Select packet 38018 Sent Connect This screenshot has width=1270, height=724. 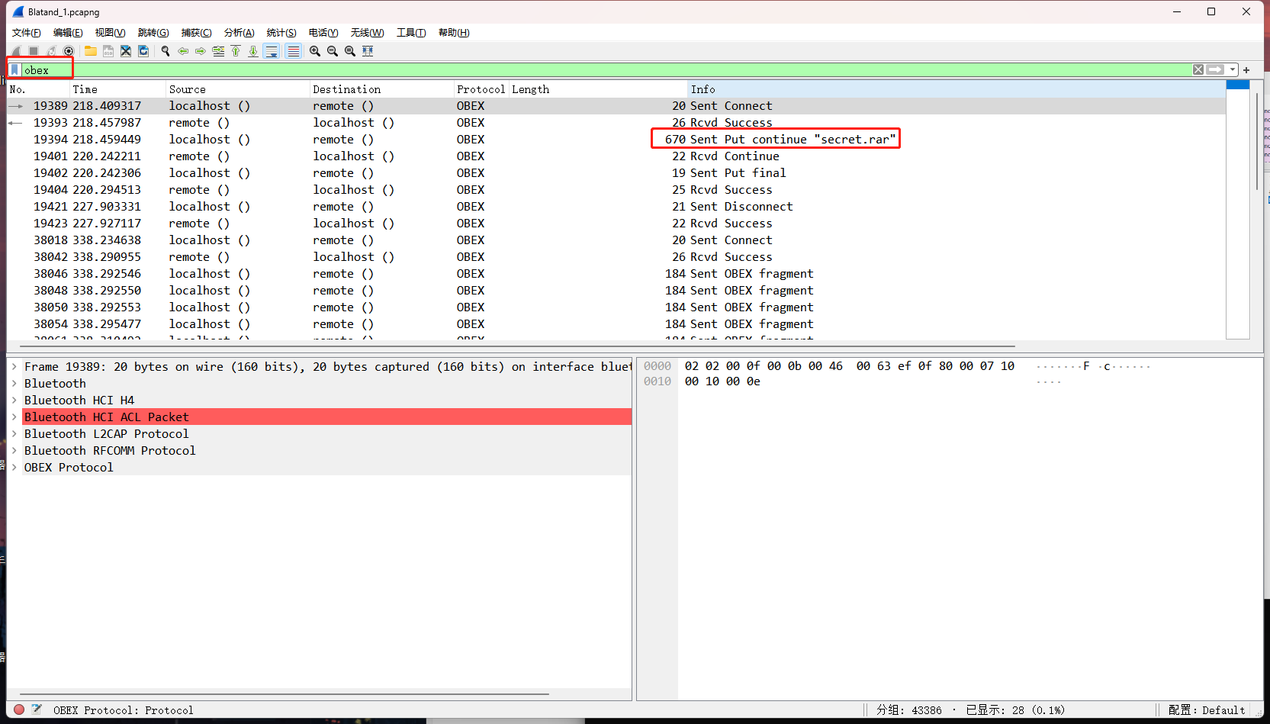[x=616, y=240]
